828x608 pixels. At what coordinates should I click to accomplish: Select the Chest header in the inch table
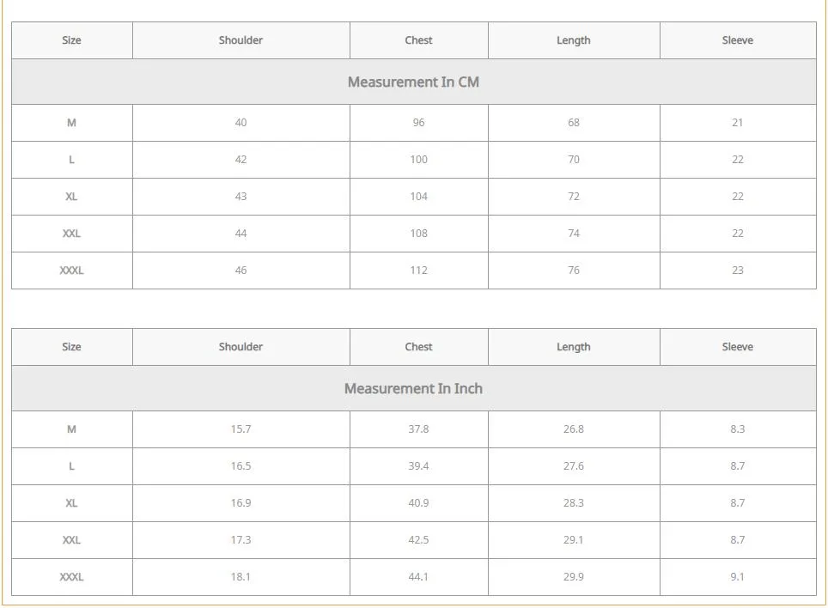(418, 347)
